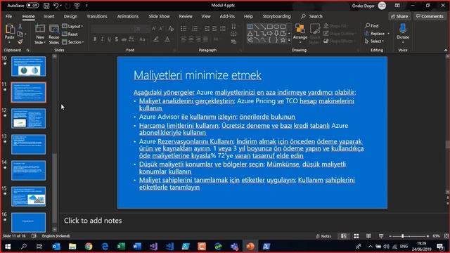Switch to the Transitions tab
Screen dimensions: 450x253
(97, 16)
